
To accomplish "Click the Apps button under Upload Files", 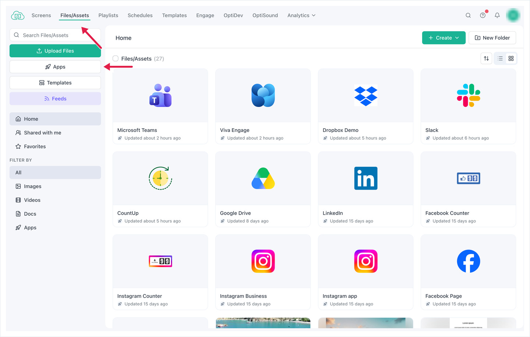I will coord(55,67).
